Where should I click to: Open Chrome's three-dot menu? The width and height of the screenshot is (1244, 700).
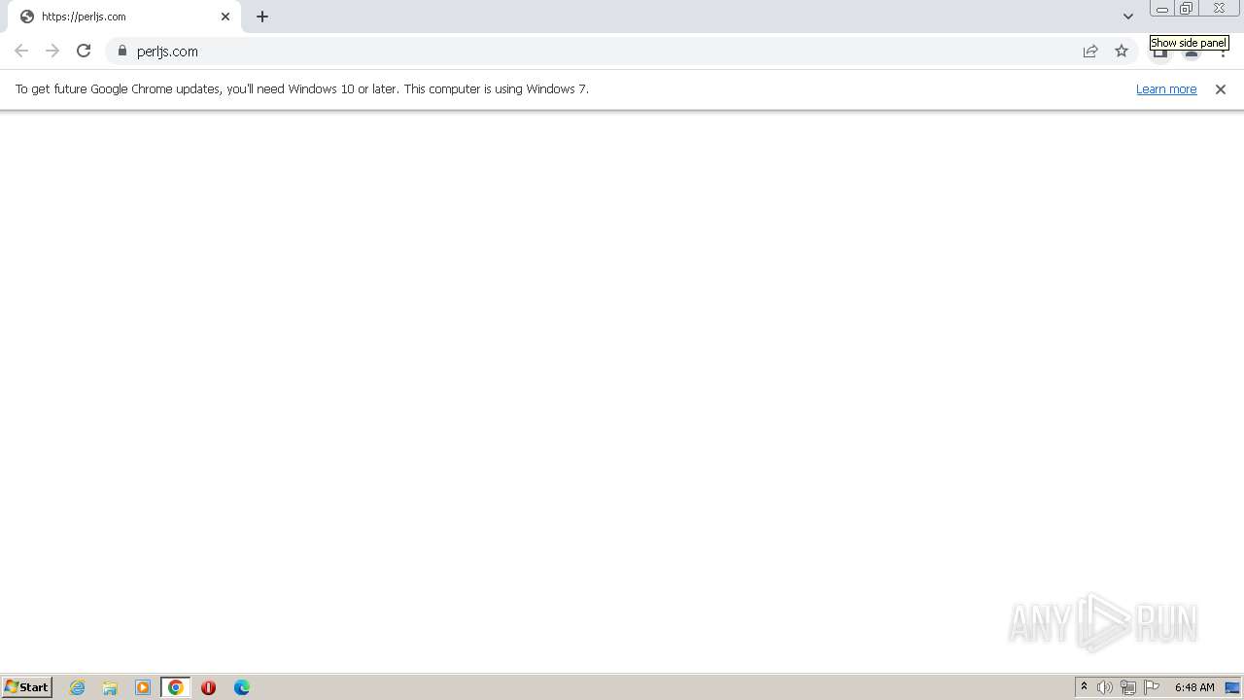[x=1223, y=52]
